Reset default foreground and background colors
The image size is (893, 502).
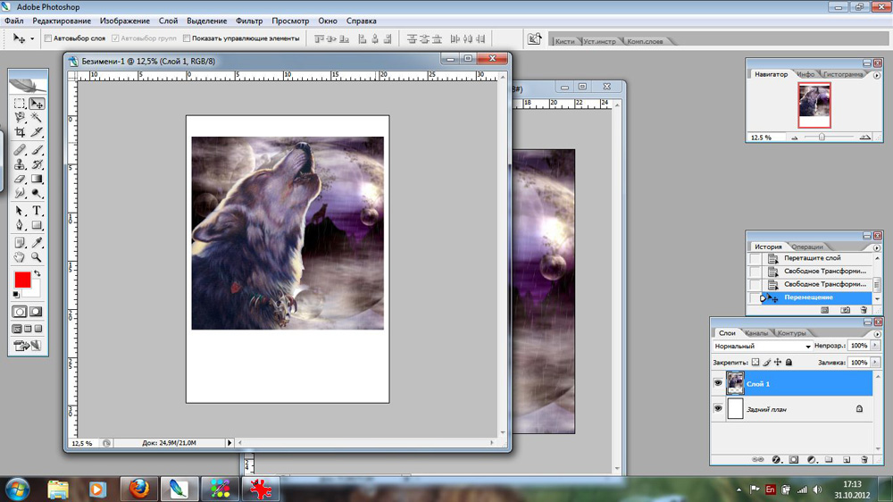point(16,295)
